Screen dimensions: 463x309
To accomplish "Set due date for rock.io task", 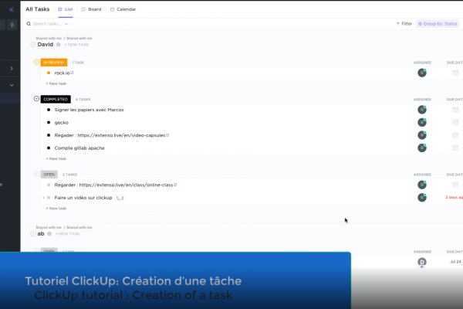I will pos(455,73).
